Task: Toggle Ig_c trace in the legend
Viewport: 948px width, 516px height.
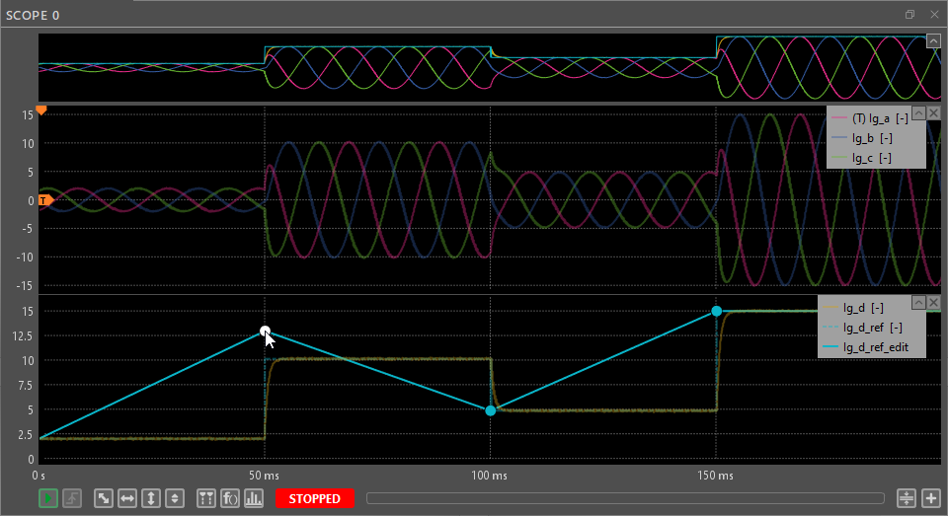Action: (x=872, y=158)
